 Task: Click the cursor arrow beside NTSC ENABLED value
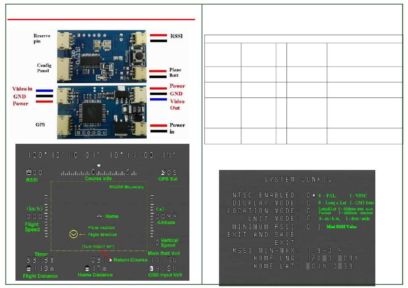click(314, 195)
